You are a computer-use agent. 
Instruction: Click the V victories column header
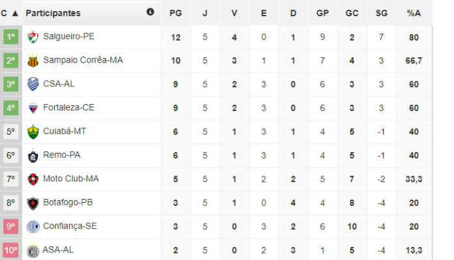[234, 13]
